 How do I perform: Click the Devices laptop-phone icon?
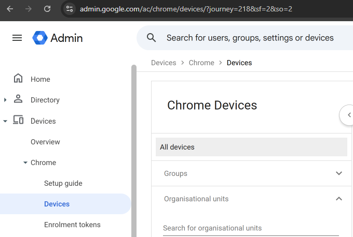click(18, 121)
